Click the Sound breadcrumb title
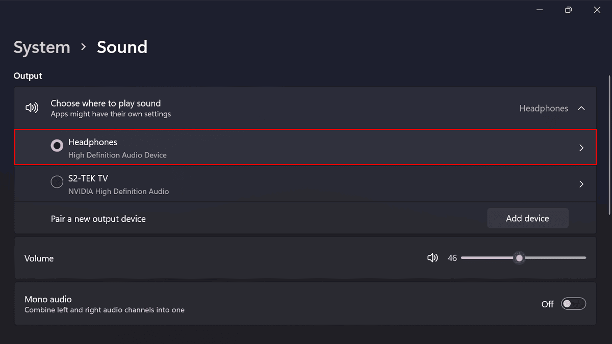 point(122,47)
